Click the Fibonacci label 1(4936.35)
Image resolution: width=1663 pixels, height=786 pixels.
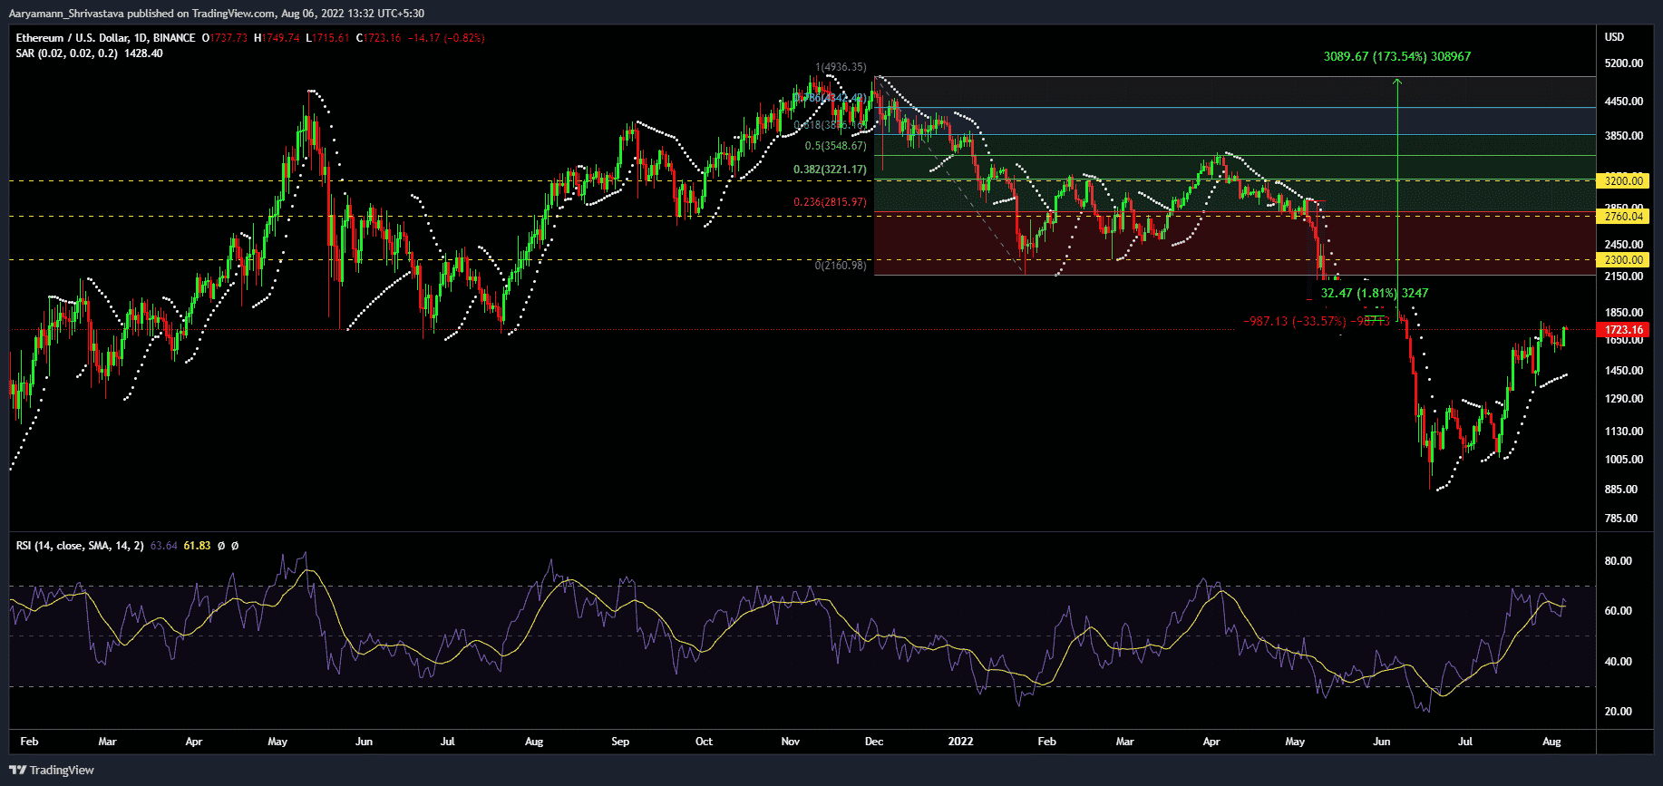(x=841, y=67)
